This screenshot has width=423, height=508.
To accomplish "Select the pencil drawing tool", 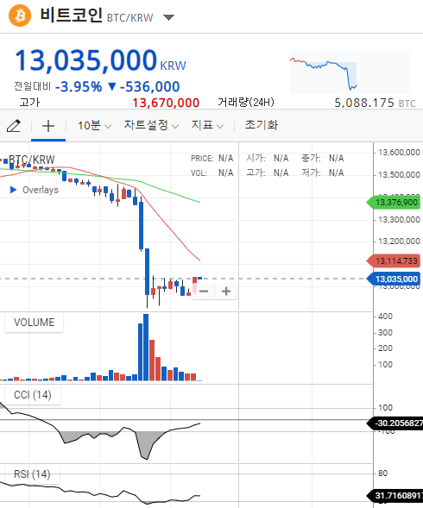I will pyautogui.click(x=14, y=126).
